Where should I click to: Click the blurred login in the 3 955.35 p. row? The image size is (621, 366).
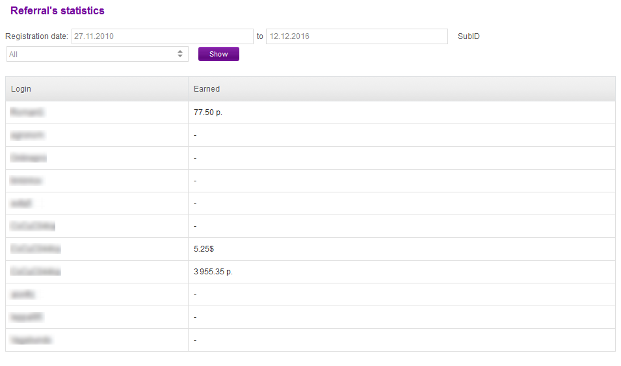coord(35,272)
